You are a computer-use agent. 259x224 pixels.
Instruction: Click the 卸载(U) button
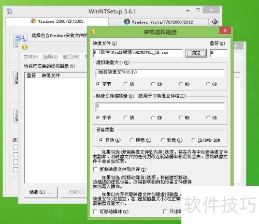pyautogui.click(x=74, y=192)
